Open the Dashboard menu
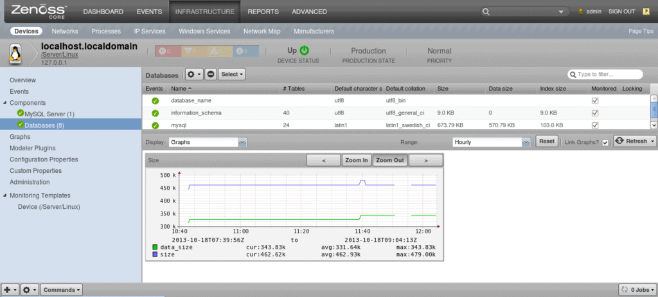 tap(103, 12)
